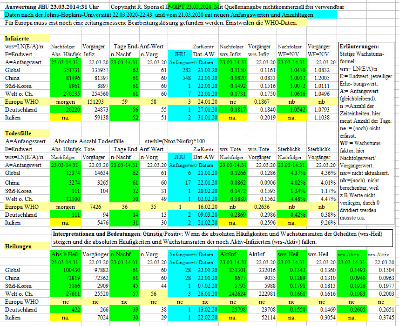Select the growth factor 1.0470
This screenshot has height=326, width=399.
(x=291, y=70)
